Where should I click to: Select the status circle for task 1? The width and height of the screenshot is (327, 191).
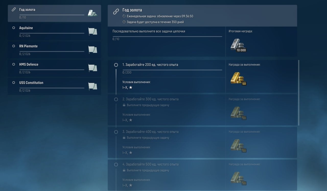116,65
